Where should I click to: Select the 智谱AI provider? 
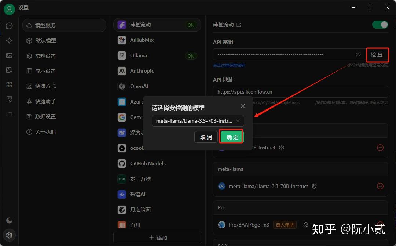[x=157, y=195]
